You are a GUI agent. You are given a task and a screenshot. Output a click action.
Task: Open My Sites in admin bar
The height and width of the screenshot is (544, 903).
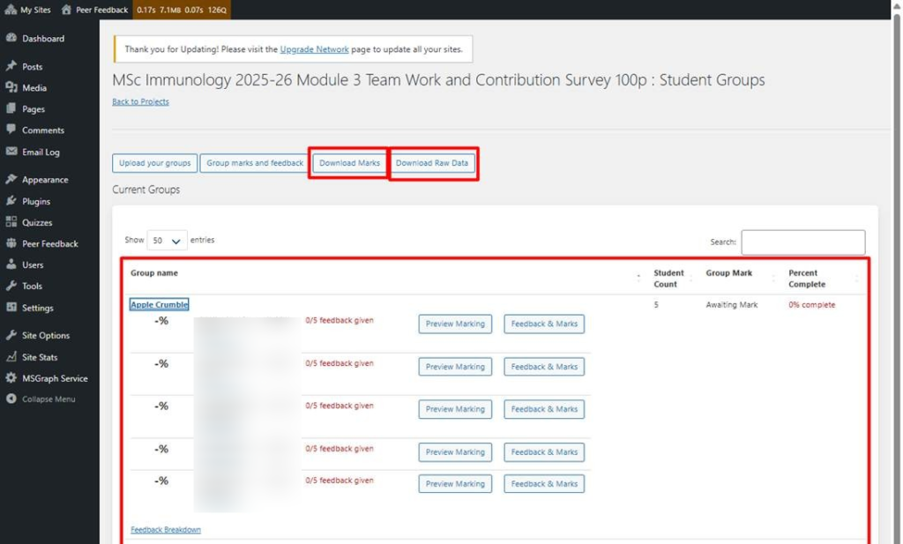(28, 10)
